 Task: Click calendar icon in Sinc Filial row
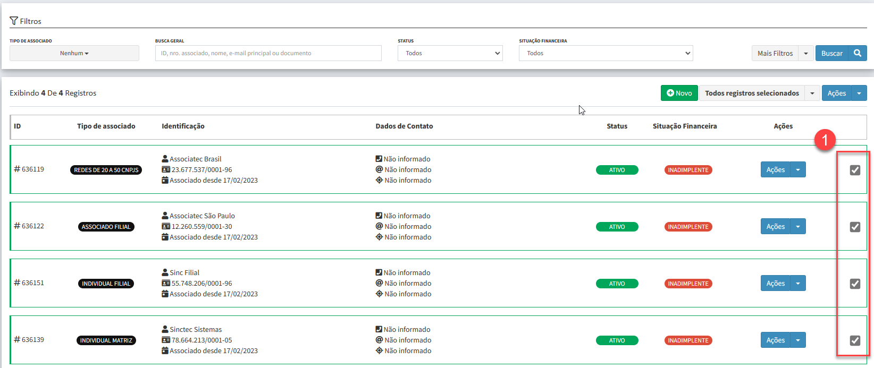click(x=165, y=294)
